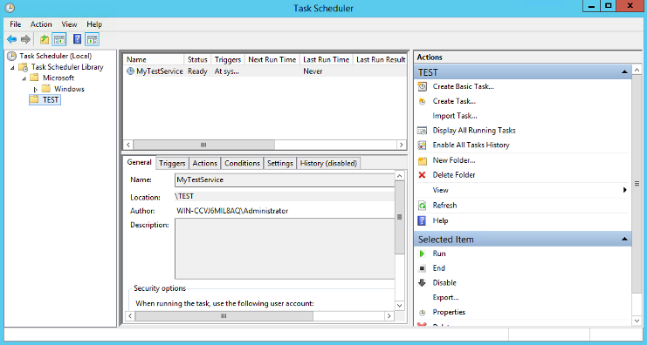647x345 pixels.
Task: Open the View submenu arrow
Action: pyautogui.click(x=624, y=190)
